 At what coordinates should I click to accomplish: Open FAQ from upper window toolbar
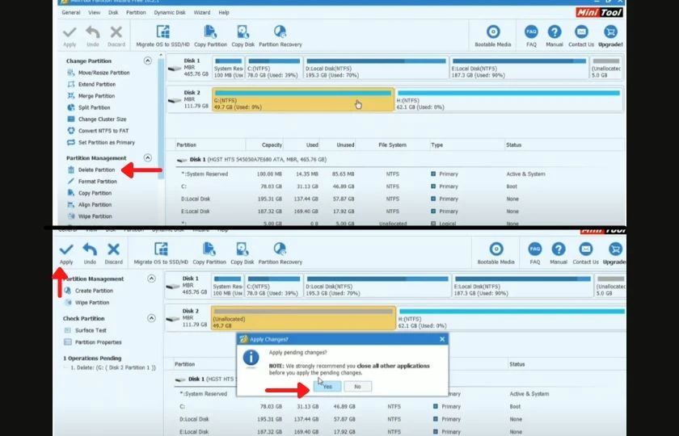531,36
